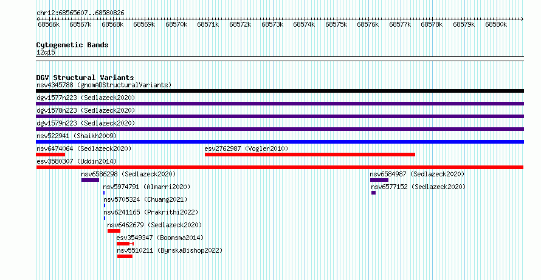541x280 pixels.
Task: Open nsv5510211 ByrskaBishop2022 label
Action: click(170, 250)
